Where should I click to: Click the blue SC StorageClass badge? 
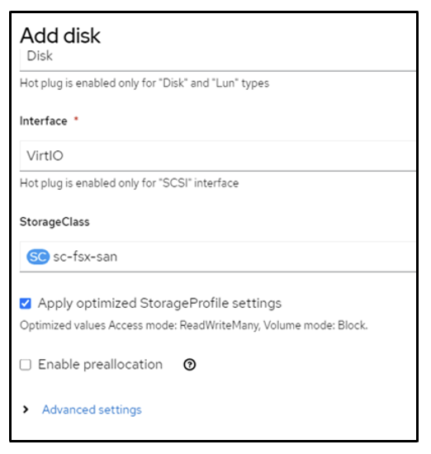tap(38, 257)
